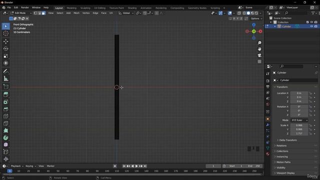Open the Object properties tab

point(268,119)
